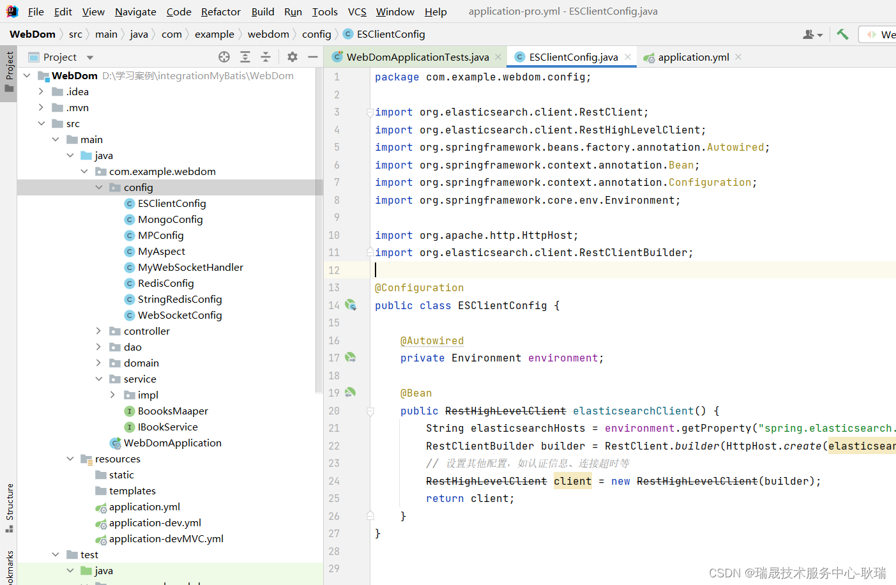This screenshot has height=585, width=896.
Task: Open the Refactor menu
Action: tap(221, 11)
